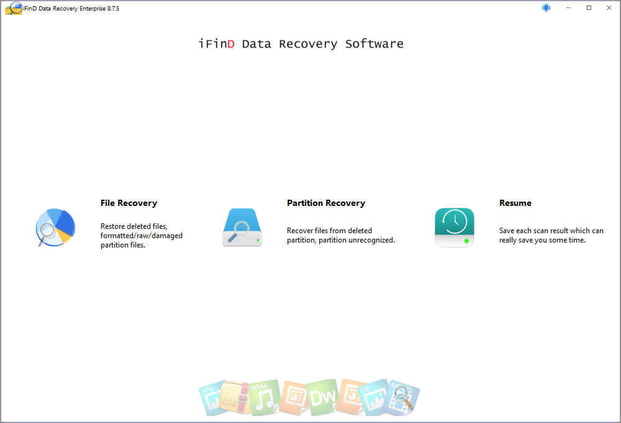Click 'Save each scan result' description text
Viewport: 621px width, 423px height.
point(551,235)
